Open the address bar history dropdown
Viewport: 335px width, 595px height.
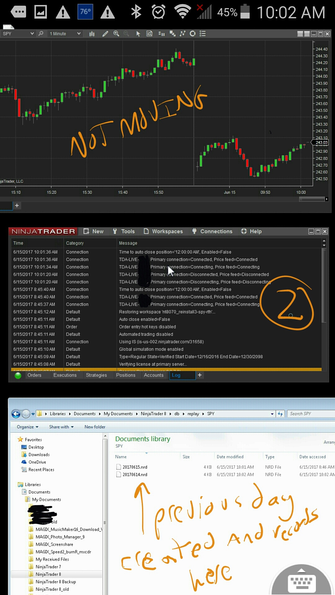272,414
